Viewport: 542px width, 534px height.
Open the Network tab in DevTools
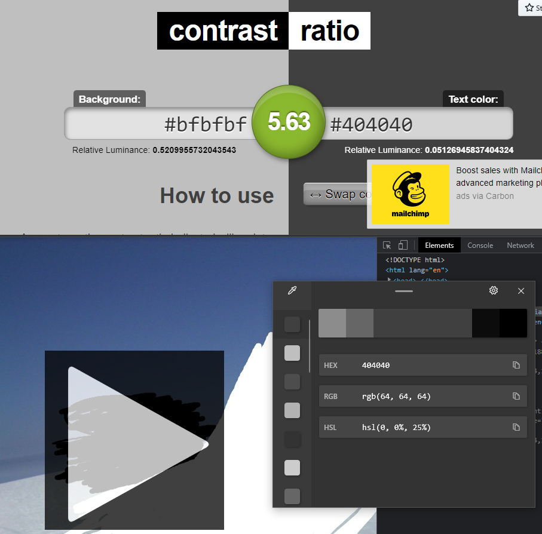coord(520,245)
